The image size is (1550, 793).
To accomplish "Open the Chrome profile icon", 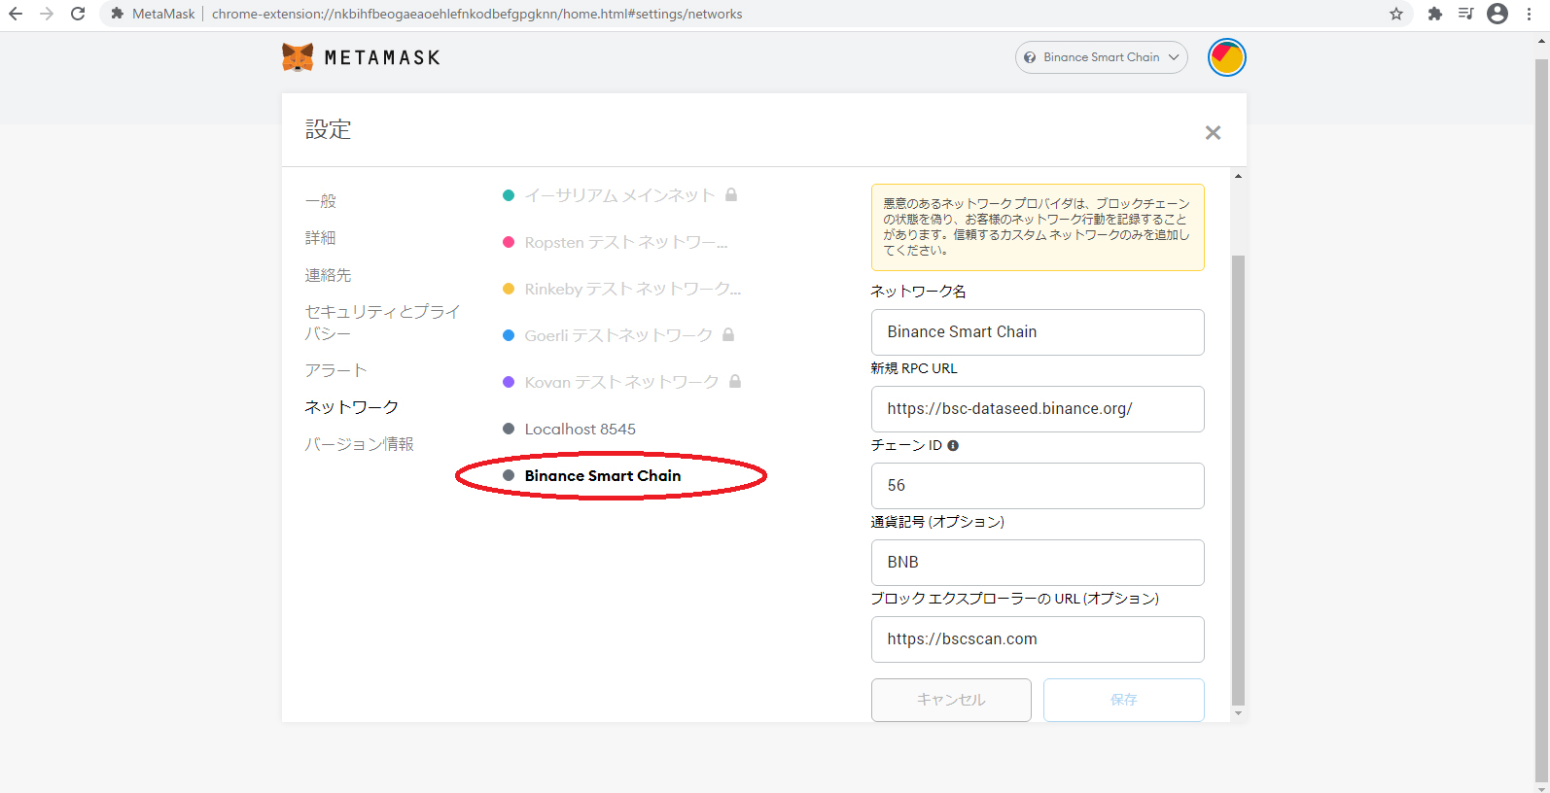I will tap(1497, 14).
